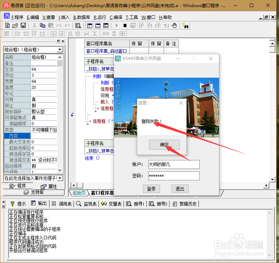This screenshot has width=279, height=263.
Task: Open the H.帮助 menu
Action: 165,17
